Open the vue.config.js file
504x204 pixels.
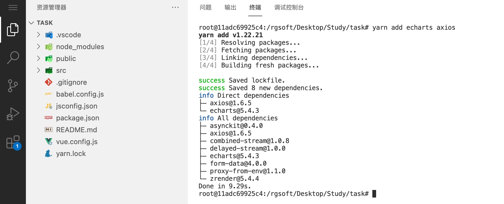click(77, 142)
